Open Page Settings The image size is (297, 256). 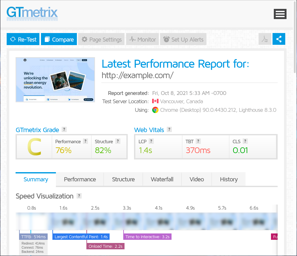[101, 39]
